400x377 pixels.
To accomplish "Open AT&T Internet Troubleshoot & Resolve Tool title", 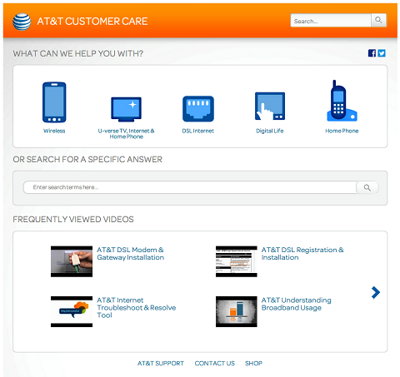I will 136,308.
